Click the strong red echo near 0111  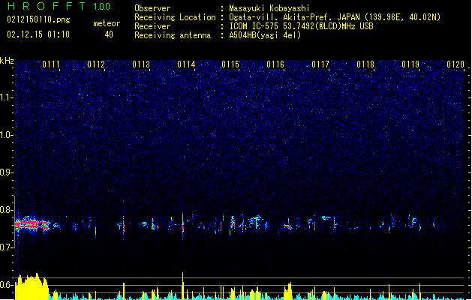pyautogui.click(x=32, y=224)
